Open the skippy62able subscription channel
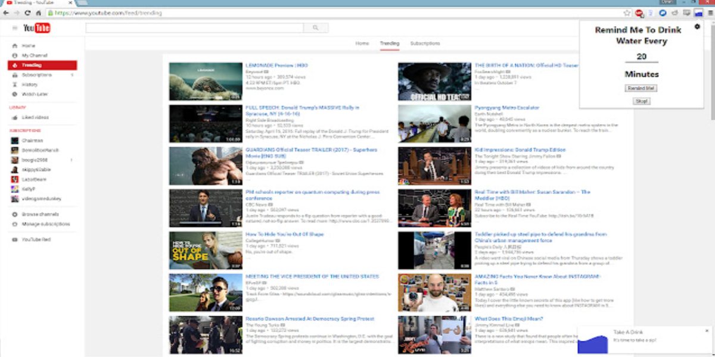 click(36, 170)
